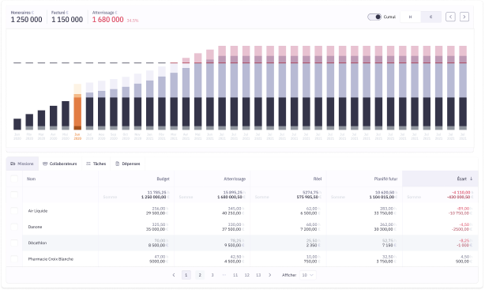Select the H hours unit button

pos(410,17)
